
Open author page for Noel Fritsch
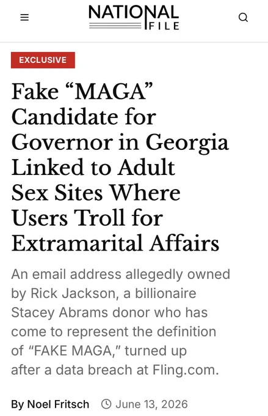(58, 404)
